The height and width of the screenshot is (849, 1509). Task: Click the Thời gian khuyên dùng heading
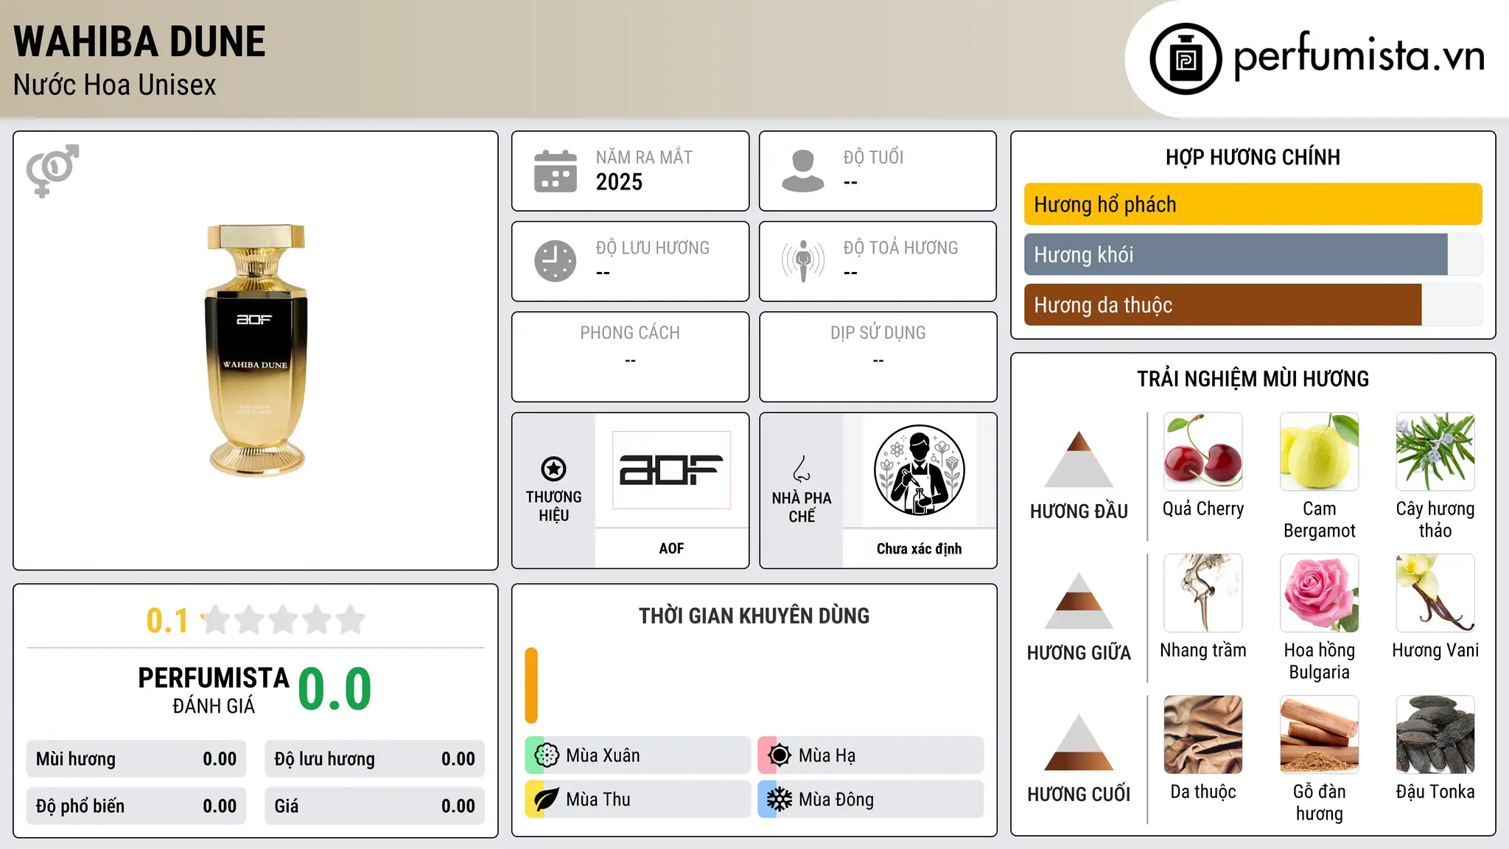pos(754,616)
